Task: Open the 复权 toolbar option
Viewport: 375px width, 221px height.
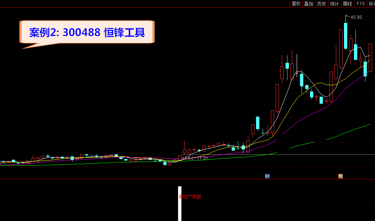Action: click(x=296, y=4)
